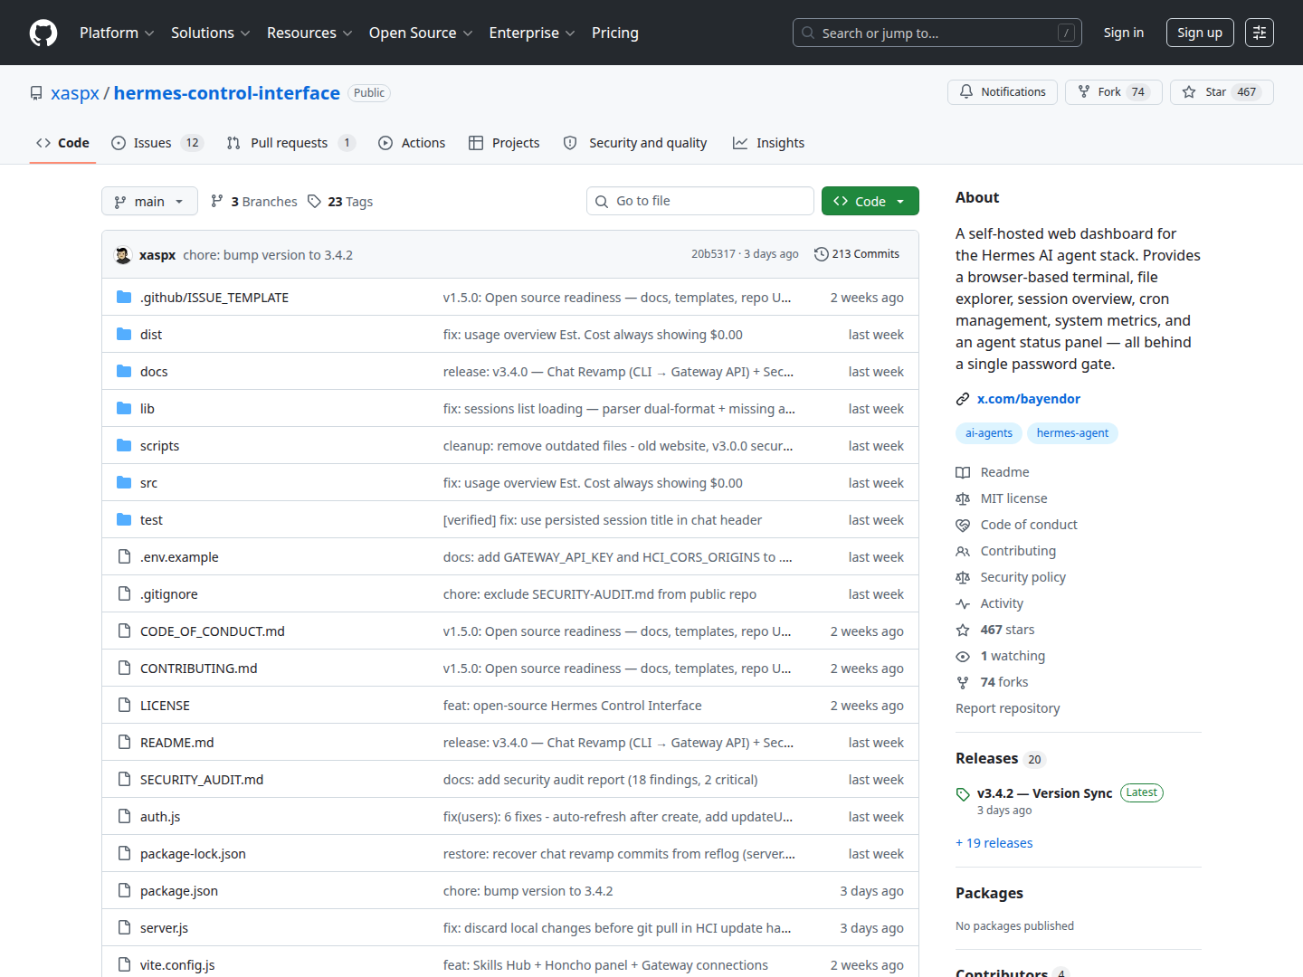Screen dimensions: 1303x977
Task: Click the test folder icon
Action: tap(124, 520)
